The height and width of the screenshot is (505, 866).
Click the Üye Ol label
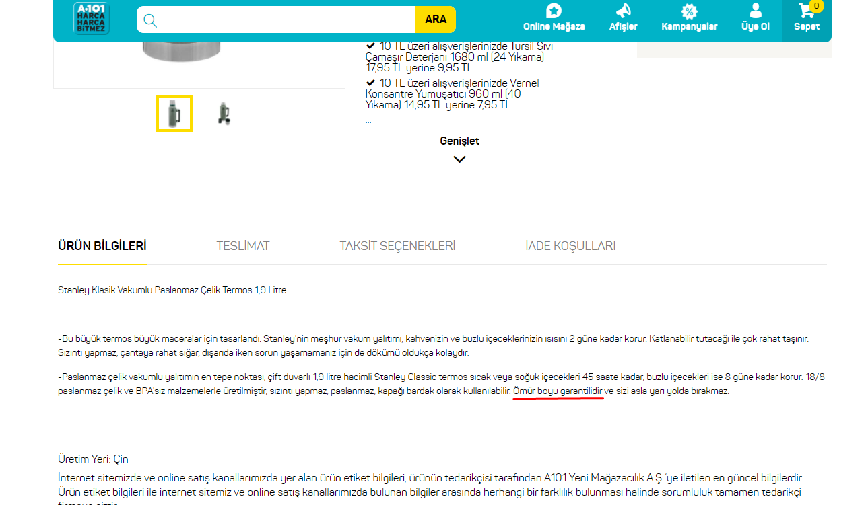(x=756, y=27)
